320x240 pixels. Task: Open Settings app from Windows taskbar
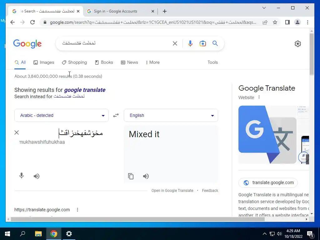[69, 234]
